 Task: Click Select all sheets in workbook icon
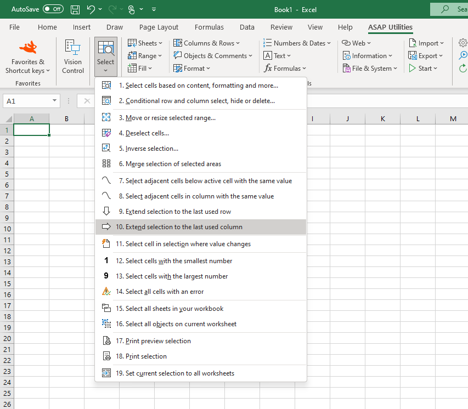pos(106,308)
